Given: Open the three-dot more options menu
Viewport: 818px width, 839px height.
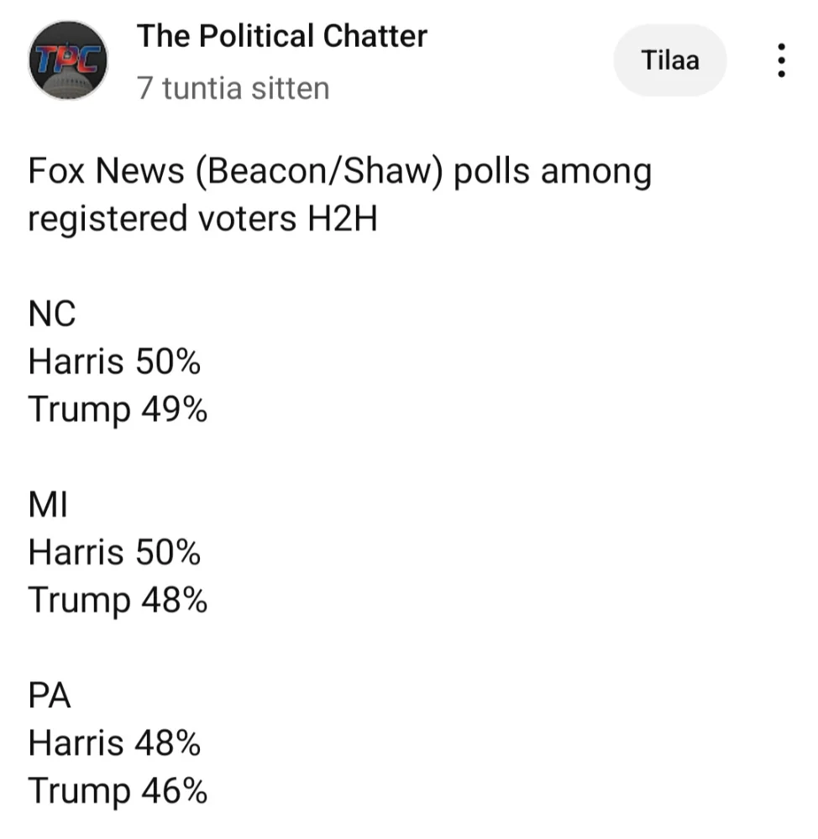Looking at the screenshot, I should (781, 61).
